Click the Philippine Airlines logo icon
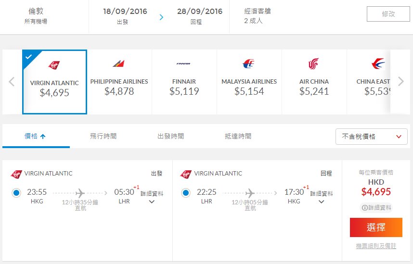413x264 pixels. pyautogui.click(x=118, y=63)
